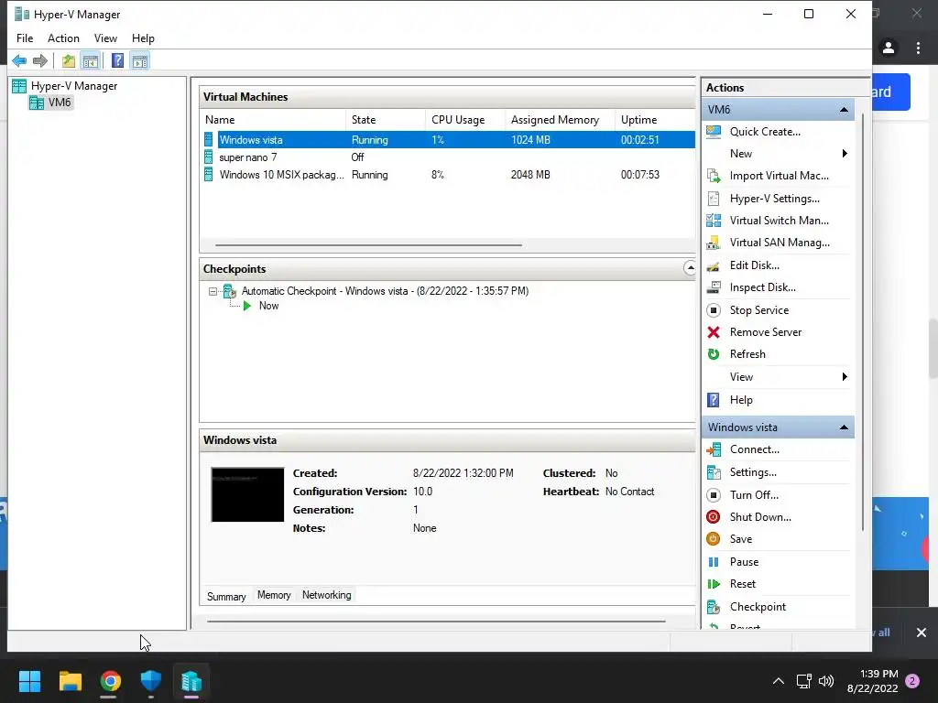Click the Windows vista VM thumbnail preview
This screenshot has height=703, width=938.
[x=247, y=494]
